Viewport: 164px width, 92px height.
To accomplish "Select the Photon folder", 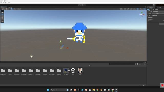I will pyautogui.click(x=10, y=72).
